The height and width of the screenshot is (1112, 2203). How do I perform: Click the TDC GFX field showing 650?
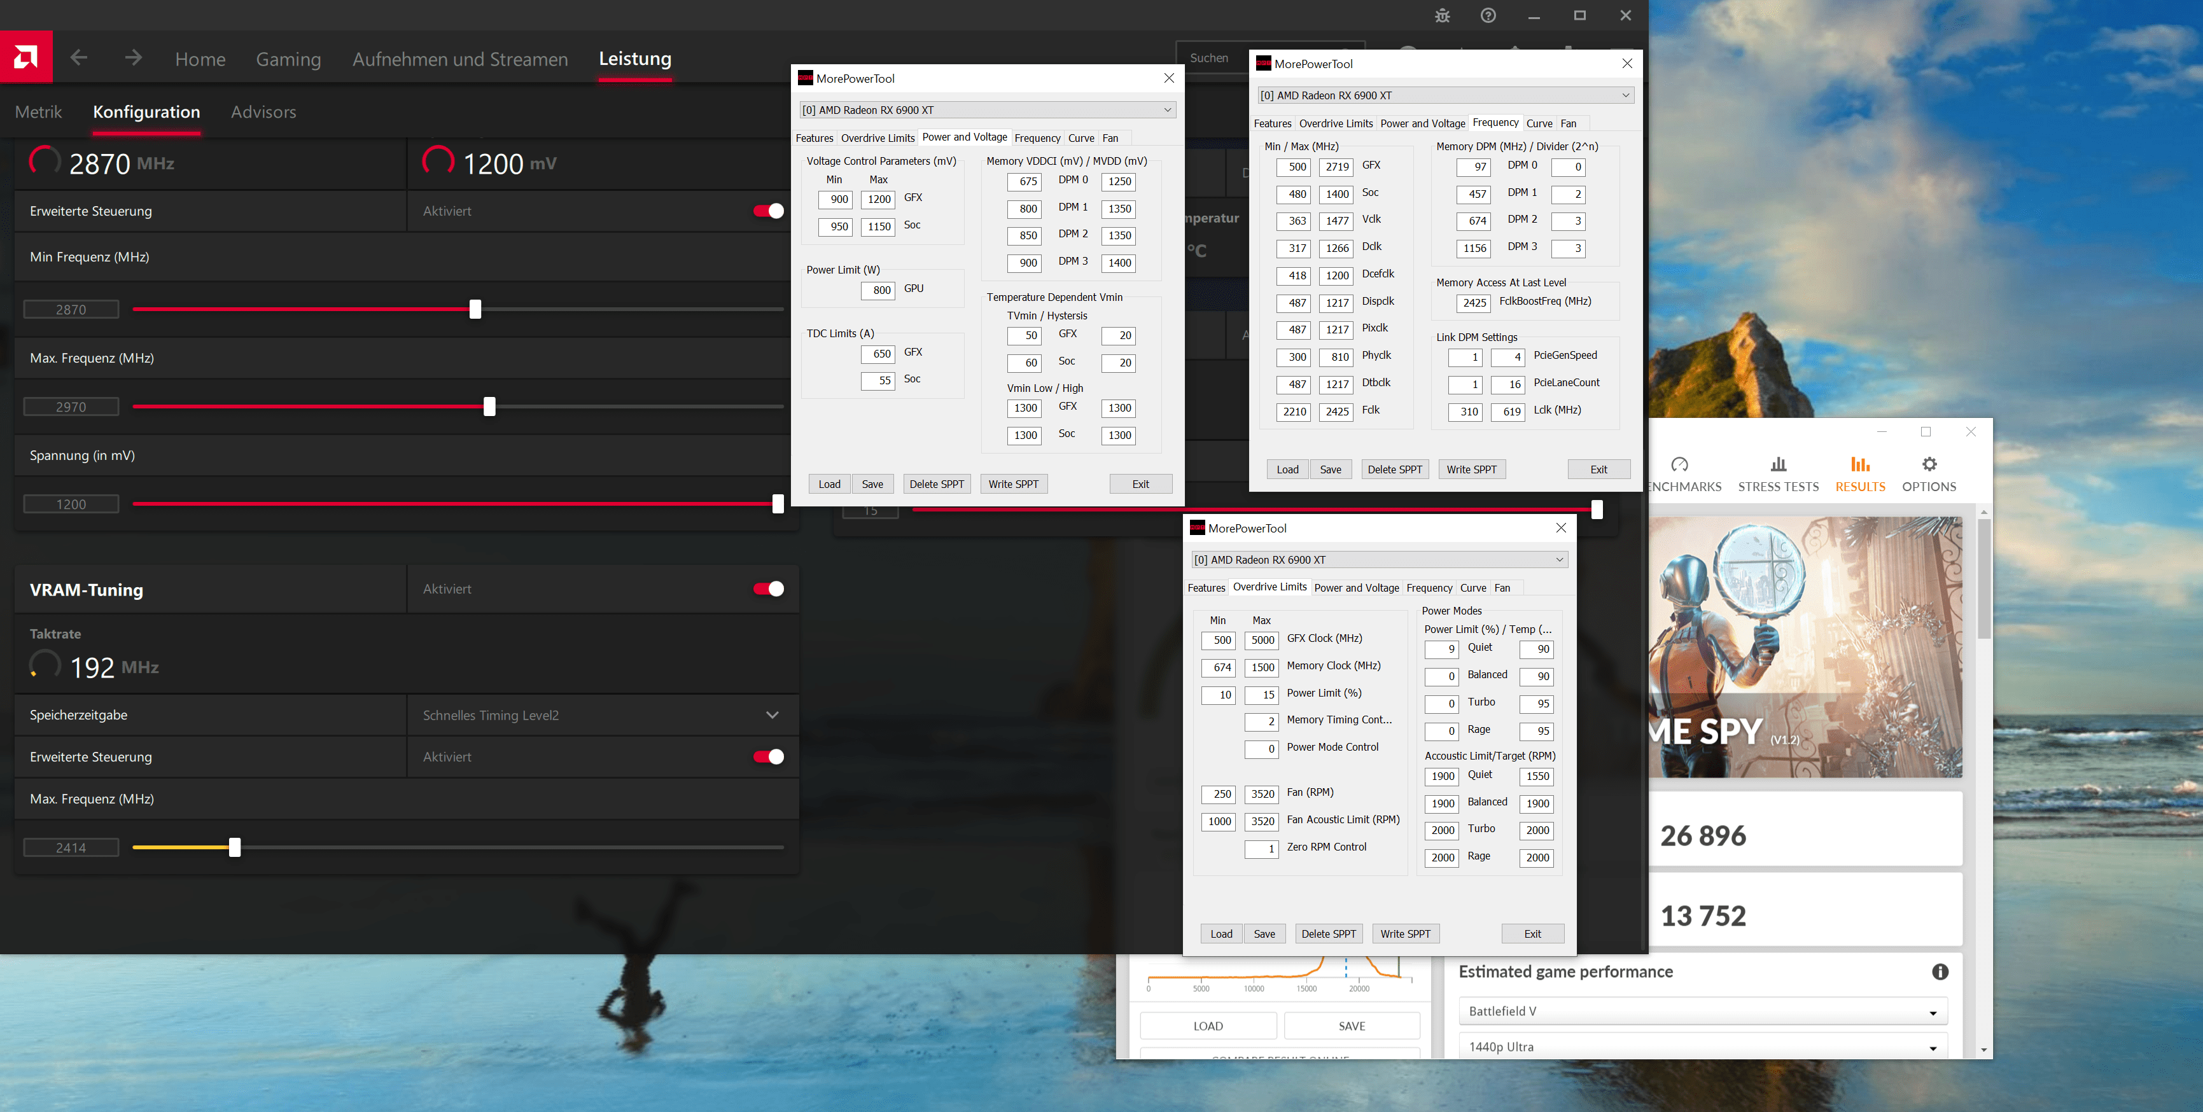click(878, 354)
